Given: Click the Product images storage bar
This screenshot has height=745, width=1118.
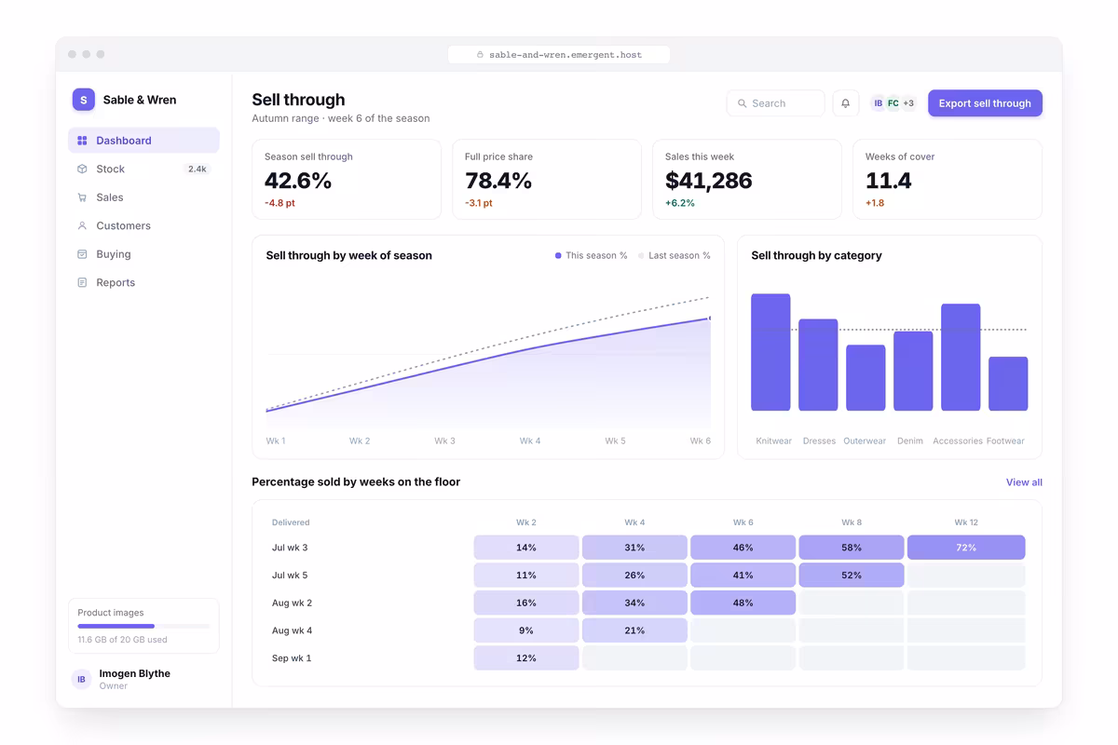Looking at the screenshot, I should [x=143, y=627].
